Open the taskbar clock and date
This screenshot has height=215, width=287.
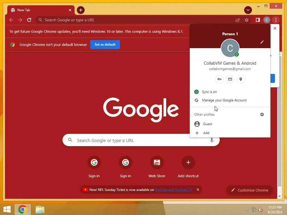[x=275, y=210]
